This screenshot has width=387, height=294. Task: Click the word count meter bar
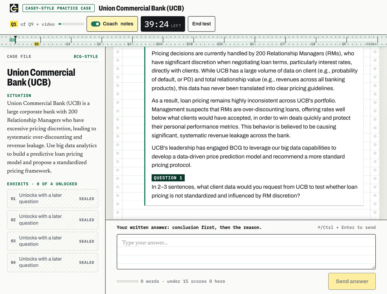pos(127,281)
